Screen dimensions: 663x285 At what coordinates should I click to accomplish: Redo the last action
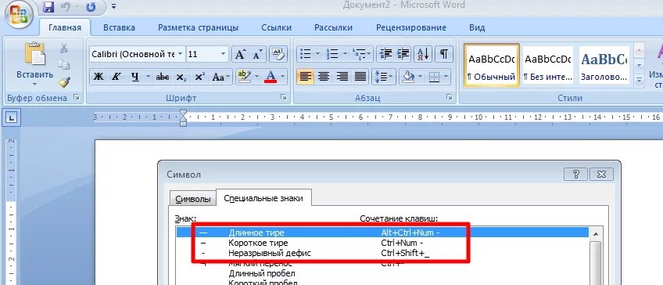click(90, 7)
